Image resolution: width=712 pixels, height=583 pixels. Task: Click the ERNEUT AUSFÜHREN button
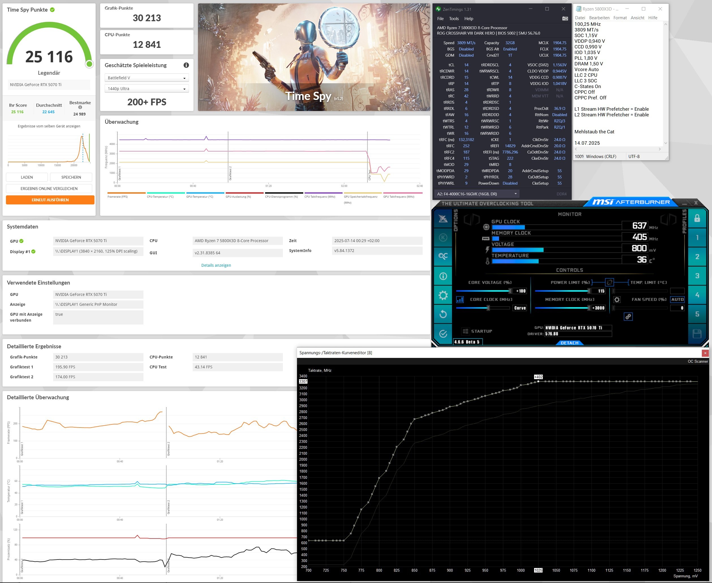click(50, 200)
